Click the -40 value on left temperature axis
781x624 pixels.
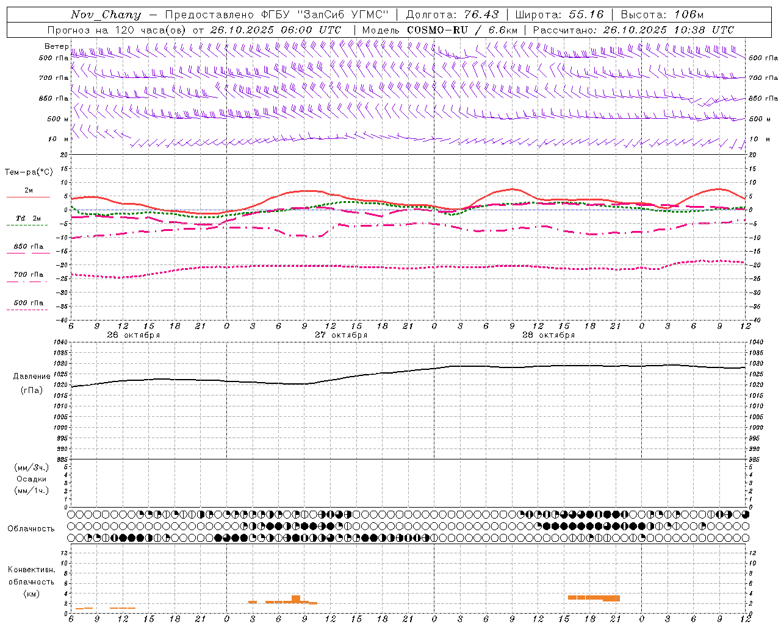pos(62,321)
